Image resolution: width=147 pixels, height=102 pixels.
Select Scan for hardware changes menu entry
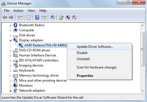[99, 67]
